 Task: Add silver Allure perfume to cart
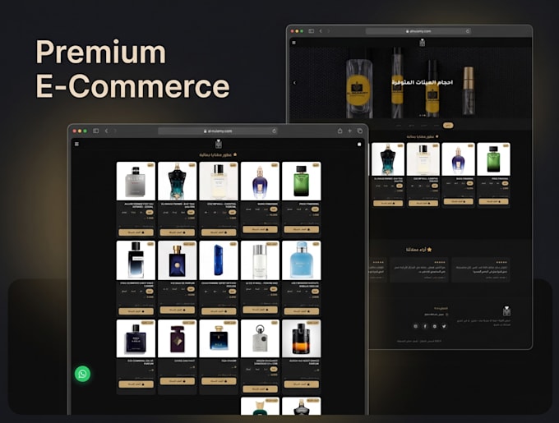[136, 232]
